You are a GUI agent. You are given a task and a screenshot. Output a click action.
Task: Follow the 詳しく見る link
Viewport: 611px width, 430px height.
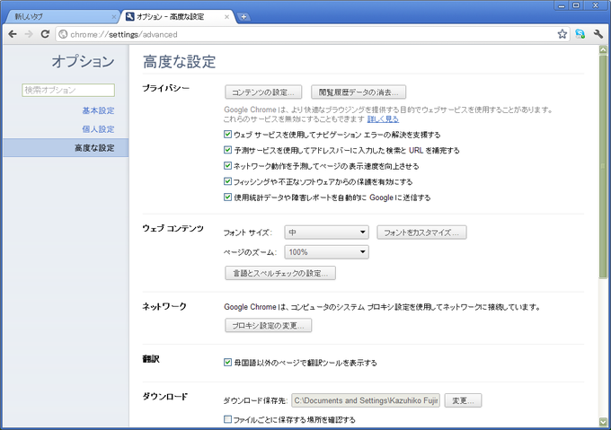click(383, 119)
